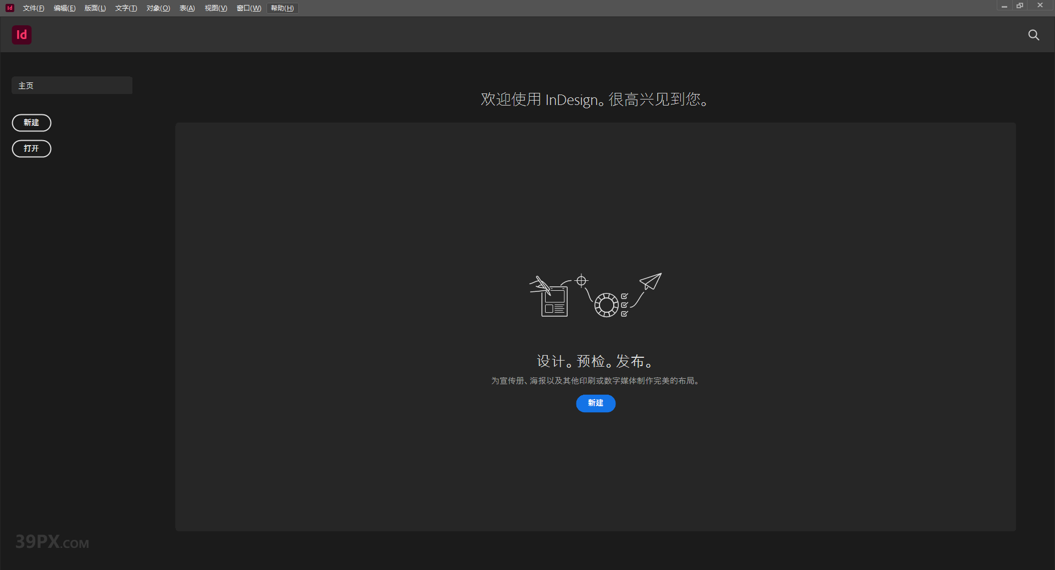Close the InDesign window
The width and height of the screenshot is (1055, 570).
1040,5
